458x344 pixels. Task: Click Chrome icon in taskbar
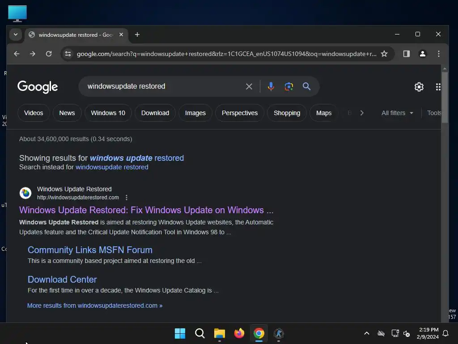[259, 333]
